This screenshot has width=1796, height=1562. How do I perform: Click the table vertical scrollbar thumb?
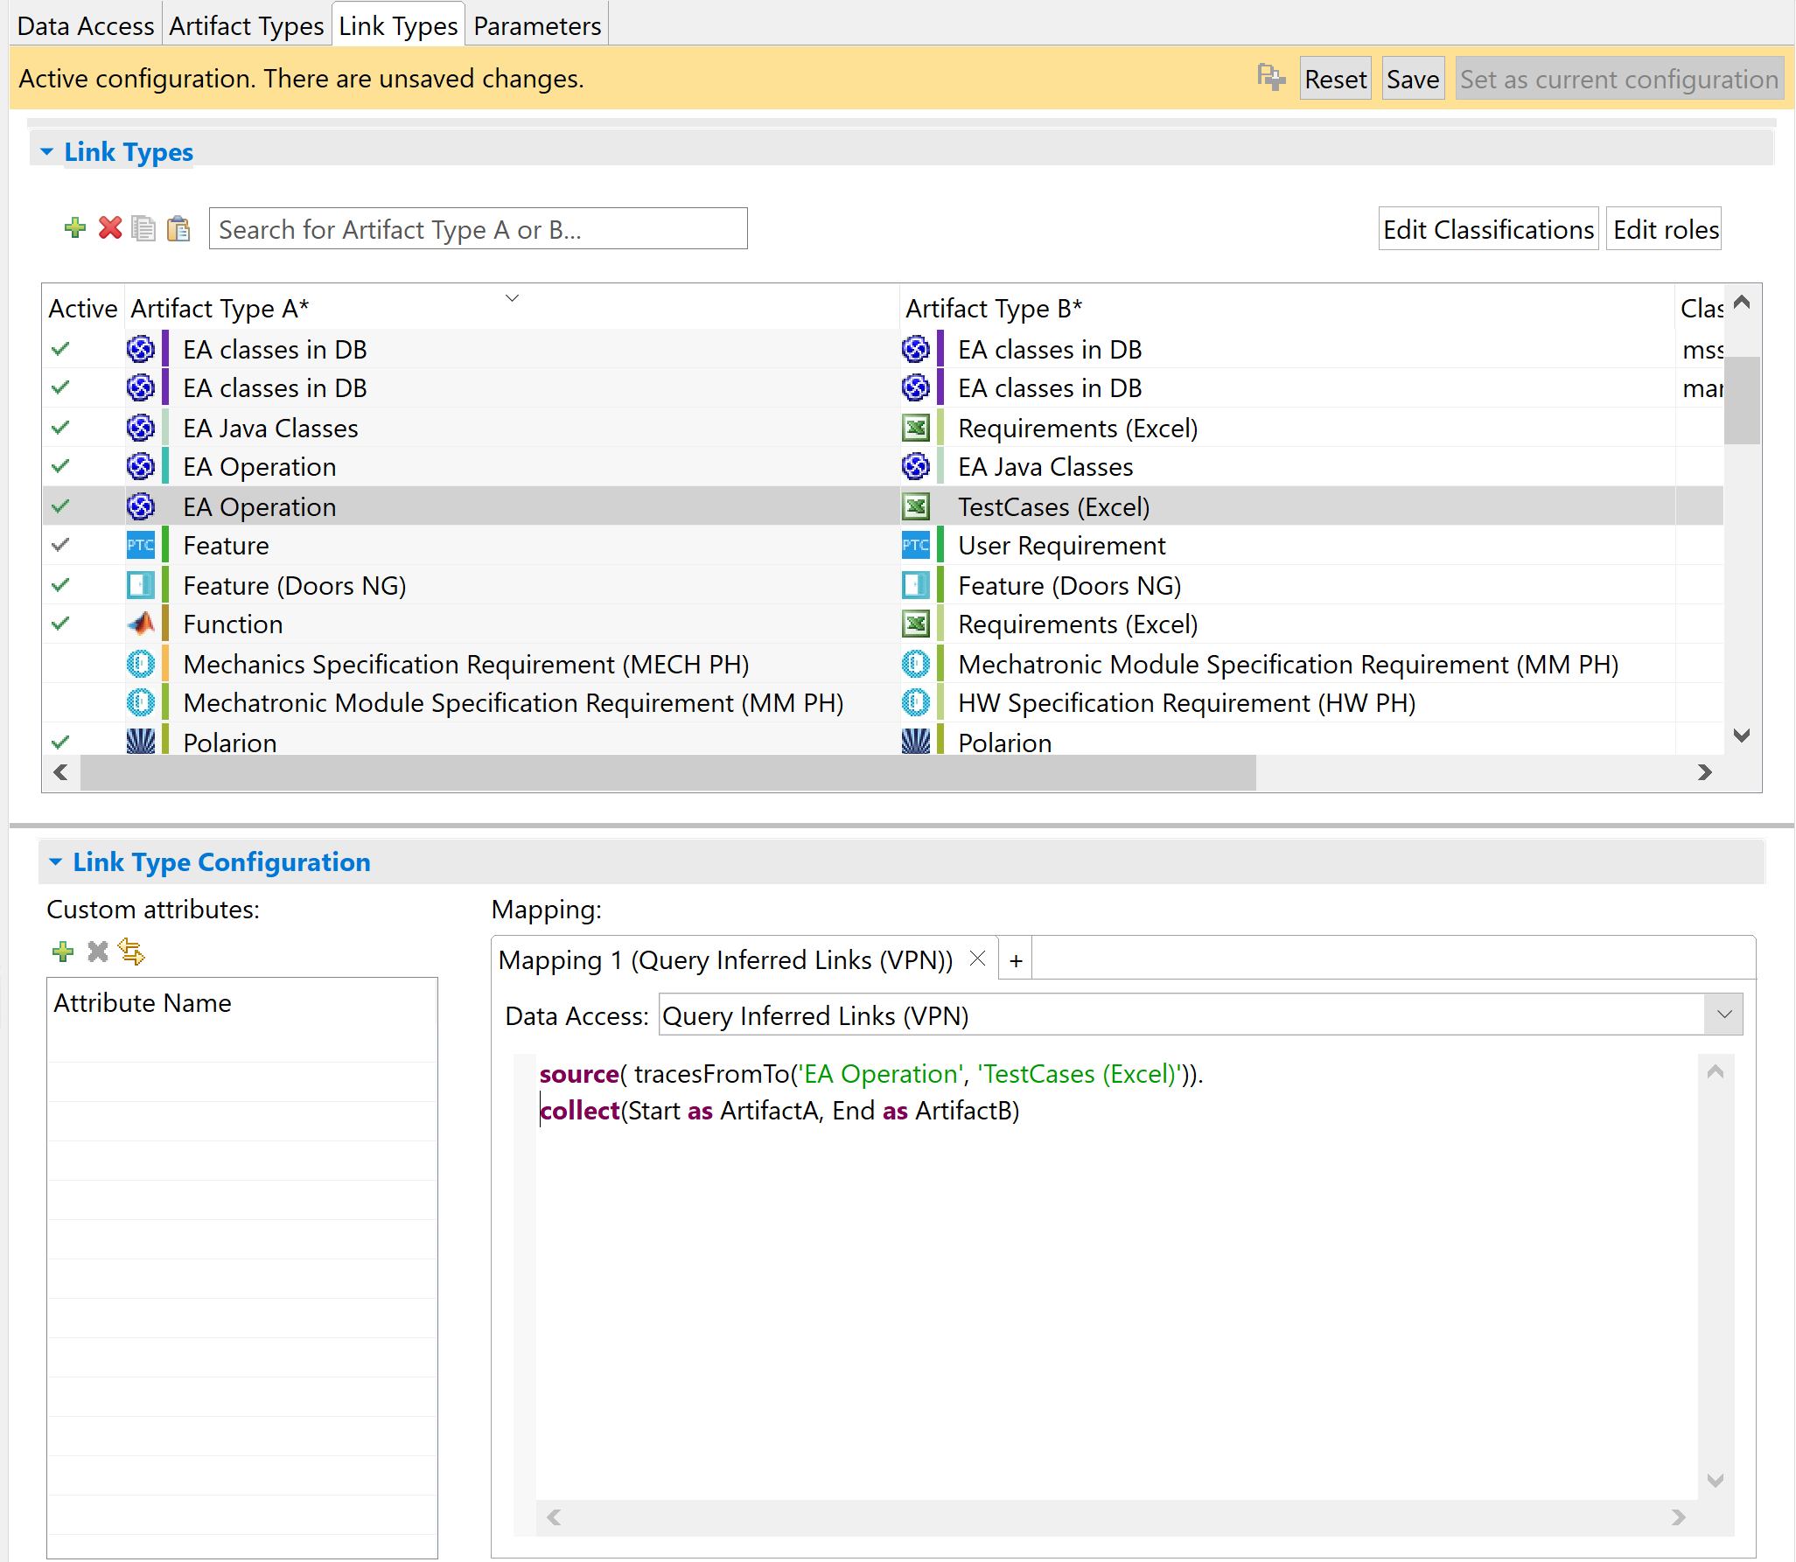coord(1742,400)
